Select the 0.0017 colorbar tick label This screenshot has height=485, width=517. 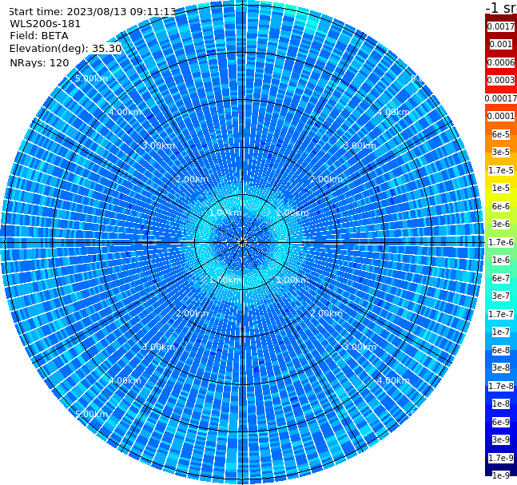[501, 26]
